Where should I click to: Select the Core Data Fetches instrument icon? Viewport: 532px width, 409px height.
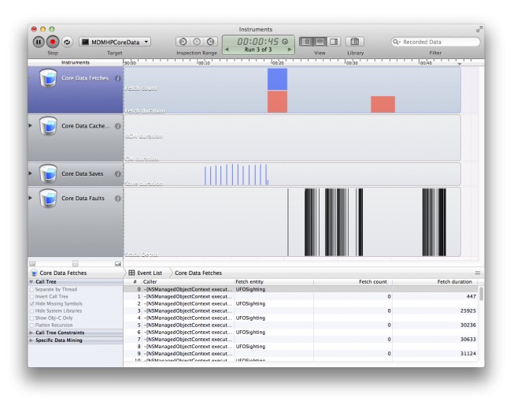(x=48, y=79)
